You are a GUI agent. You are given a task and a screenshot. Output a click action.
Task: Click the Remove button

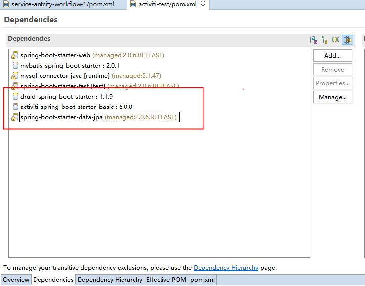(x=332, y=69)
